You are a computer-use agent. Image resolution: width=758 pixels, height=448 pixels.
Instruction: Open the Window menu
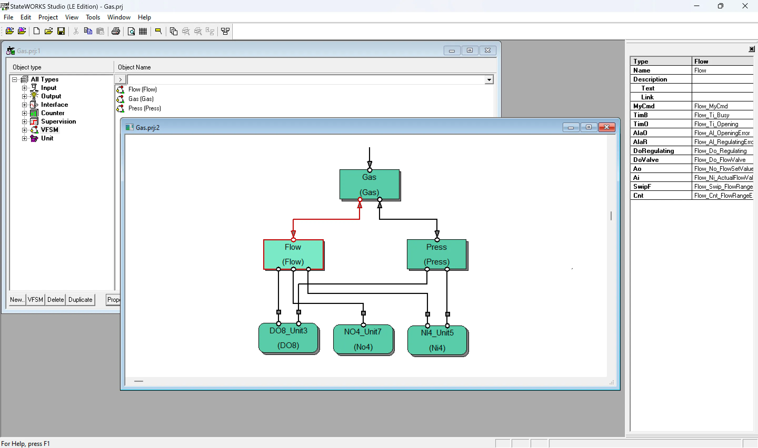tap(118, 17)
